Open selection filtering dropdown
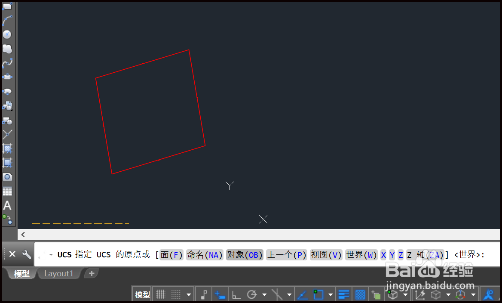The height and width of the screenshot is (303, 502). click(448, 295)
